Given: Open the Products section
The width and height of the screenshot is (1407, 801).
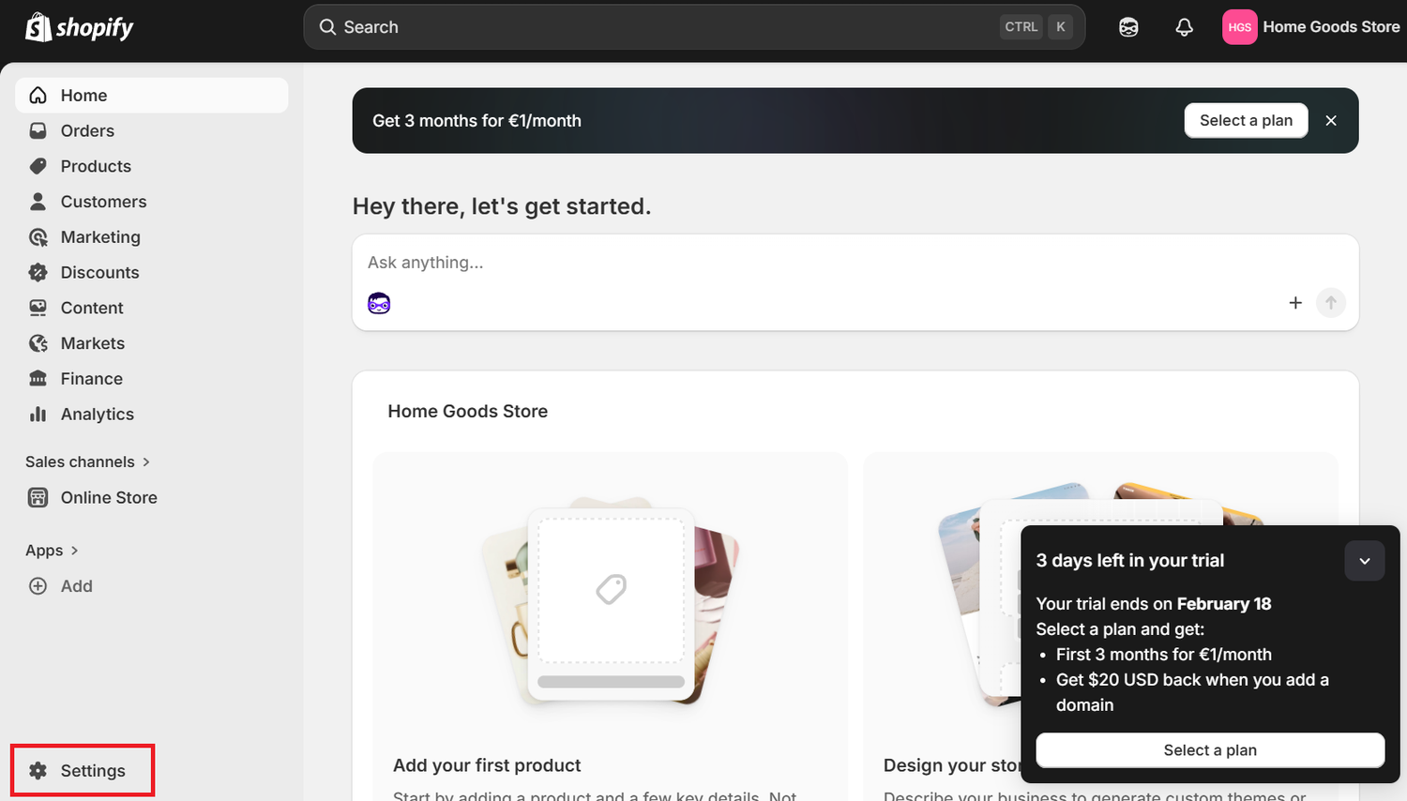Looking at the screenshot, I should pyautogui.click(x=96, y=166).
